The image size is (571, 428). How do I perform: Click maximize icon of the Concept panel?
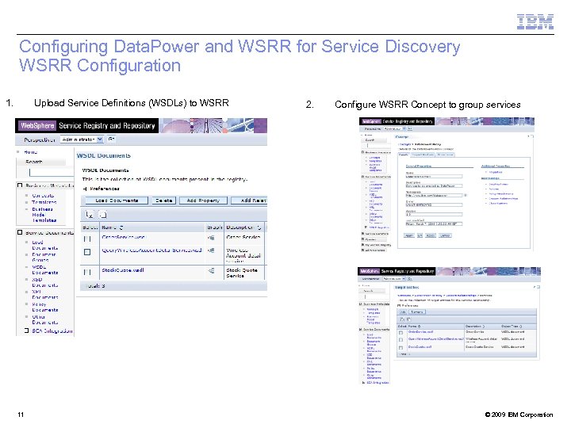[x=532, y=136]
